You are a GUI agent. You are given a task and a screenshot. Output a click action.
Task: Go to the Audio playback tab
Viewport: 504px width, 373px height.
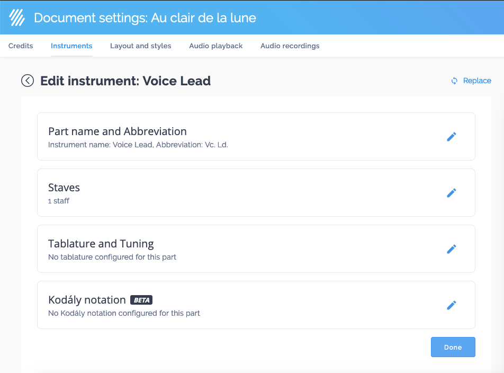(x=215, y=46)
